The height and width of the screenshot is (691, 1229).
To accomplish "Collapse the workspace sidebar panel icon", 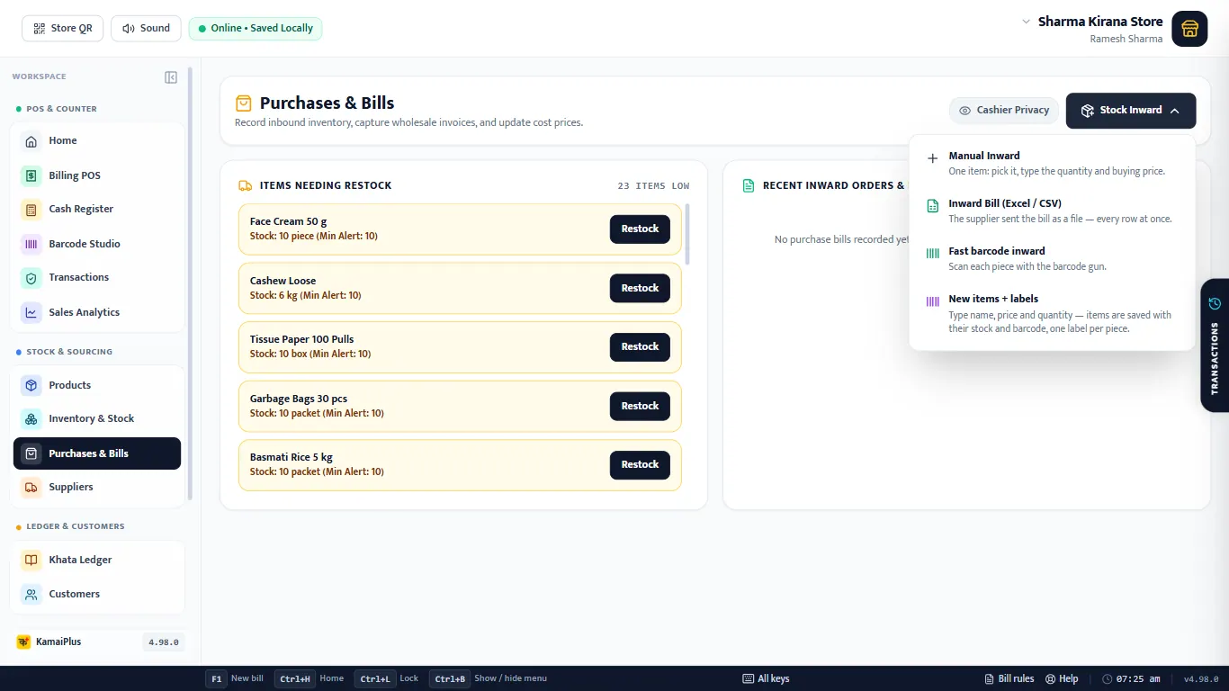I will (x=171, y=77).
